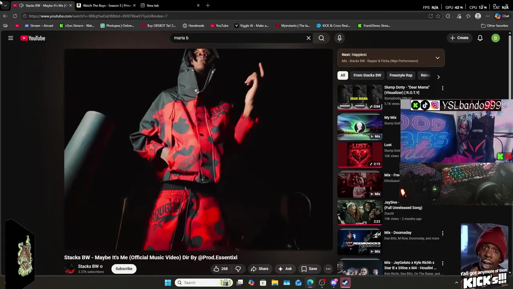Select Freestyle Rap filter chip

coord(401,75)
